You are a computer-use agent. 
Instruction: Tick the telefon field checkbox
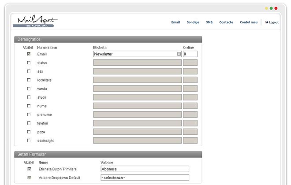point(29,123)
